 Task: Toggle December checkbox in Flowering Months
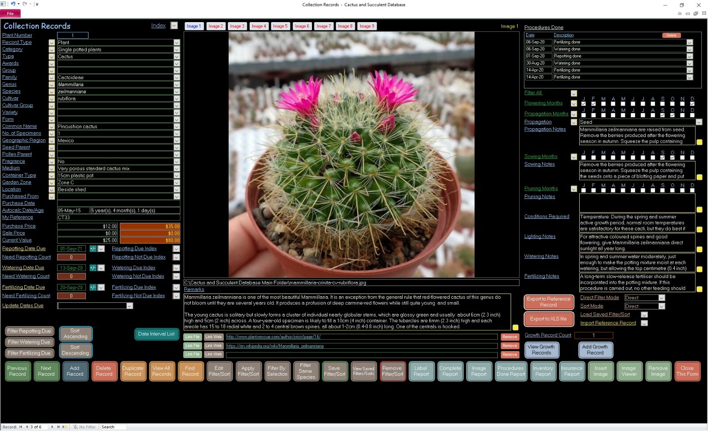[x=693, y=104]
